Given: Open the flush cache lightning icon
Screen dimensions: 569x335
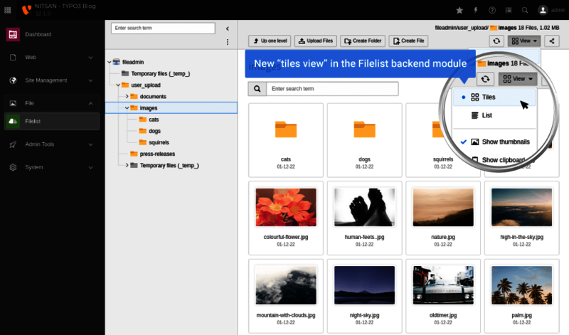Looking at the screenshot, I should [476, 10].
